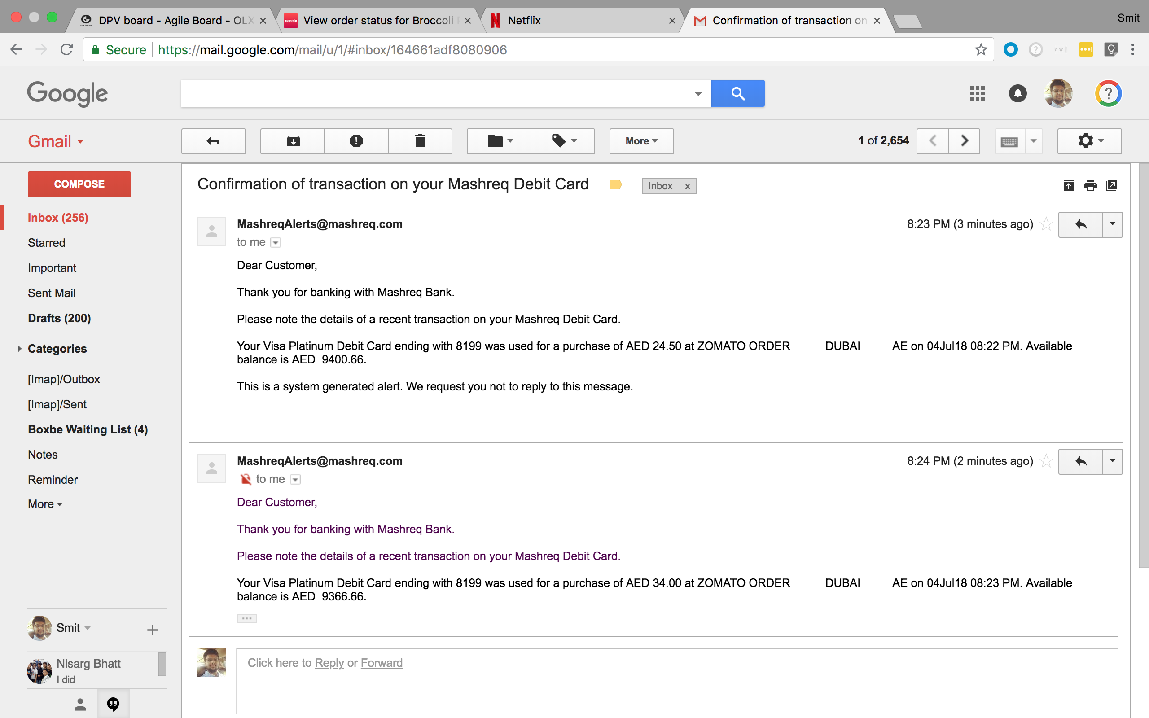Click the Archive icon in toolbar
Viewport: 1149px width, 718px height.
pos(293,141)
